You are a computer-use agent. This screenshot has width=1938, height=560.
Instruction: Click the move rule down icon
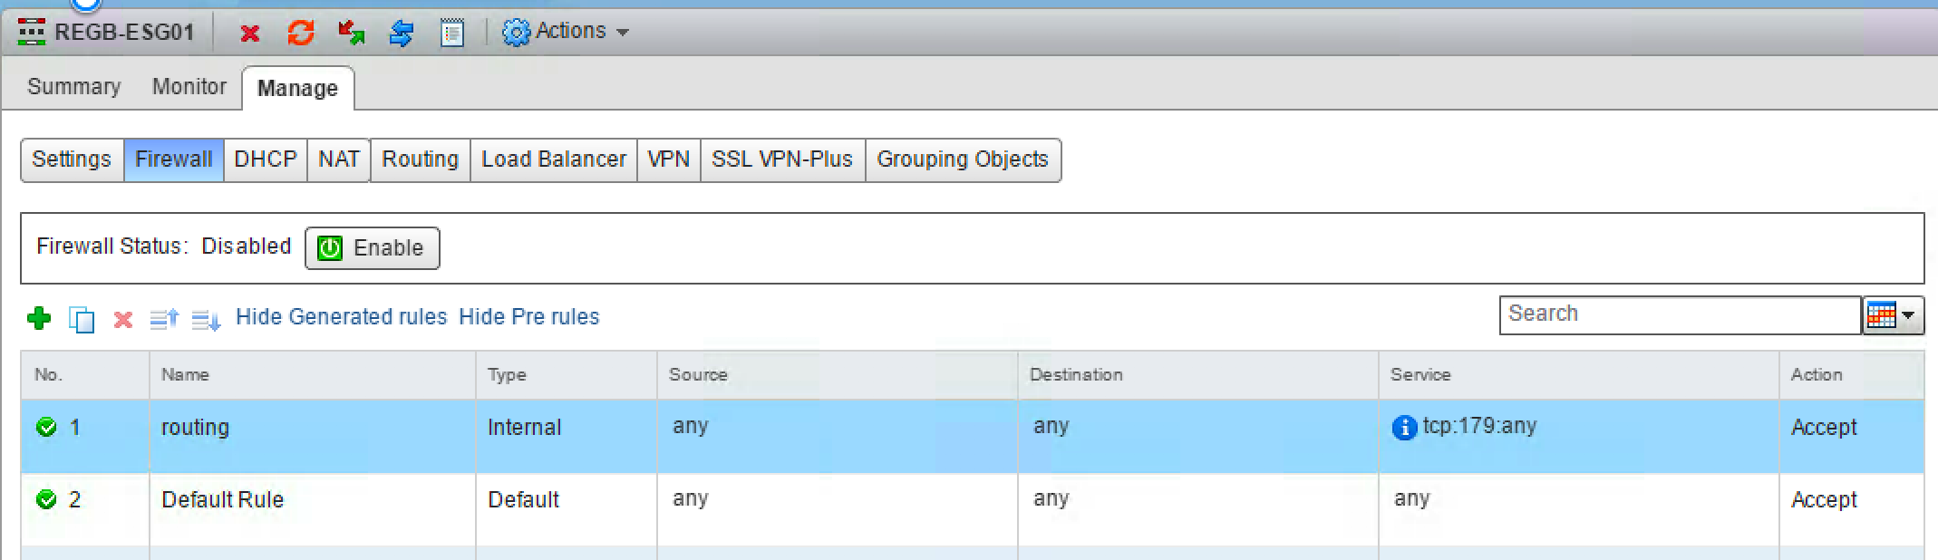206,319
